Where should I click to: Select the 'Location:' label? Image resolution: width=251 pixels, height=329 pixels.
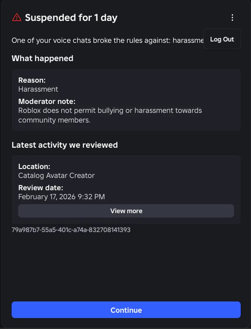click(34, 166)
